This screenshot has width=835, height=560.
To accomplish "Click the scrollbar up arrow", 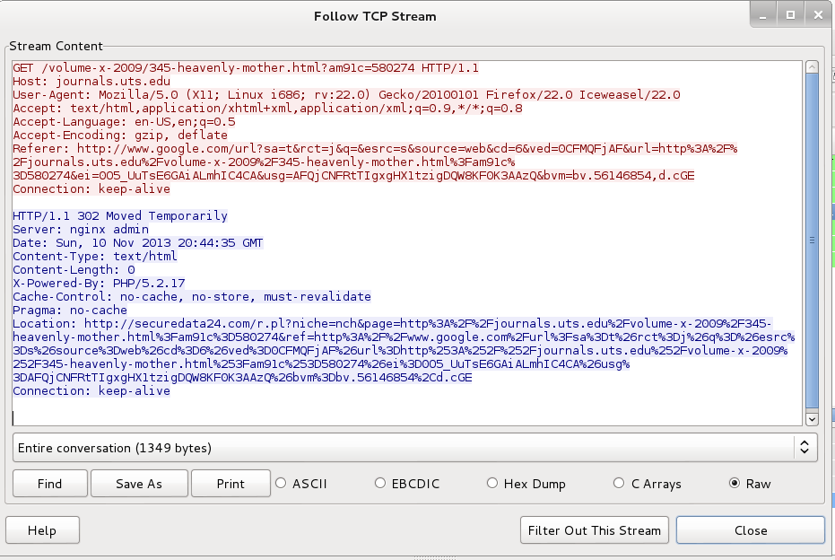I will click(x=812, y=67).
